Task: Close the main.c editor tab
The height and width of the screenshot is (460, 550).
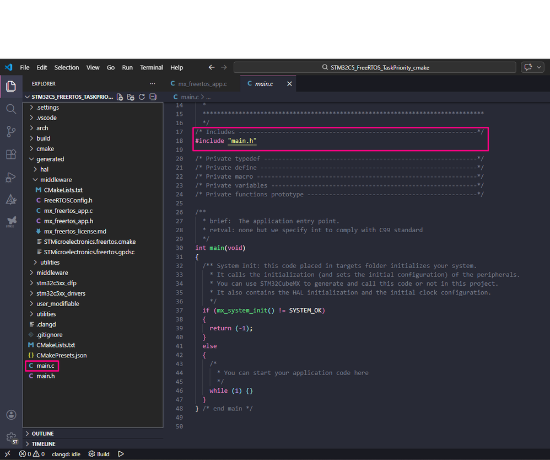Action: [289, 84]
